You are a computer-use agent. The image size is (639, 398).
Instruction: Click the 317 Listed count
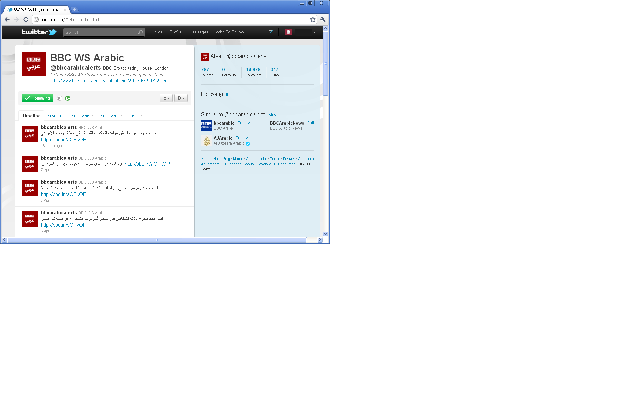tap(275, 72)
